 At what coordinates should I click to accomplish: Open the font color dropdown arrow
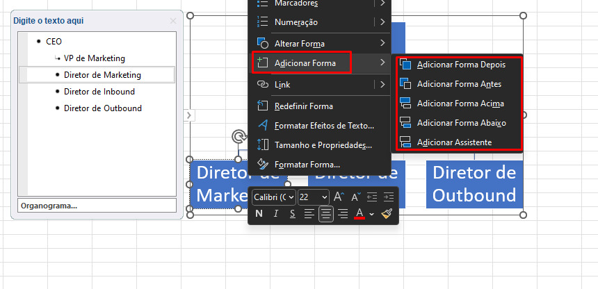[371, 215]
